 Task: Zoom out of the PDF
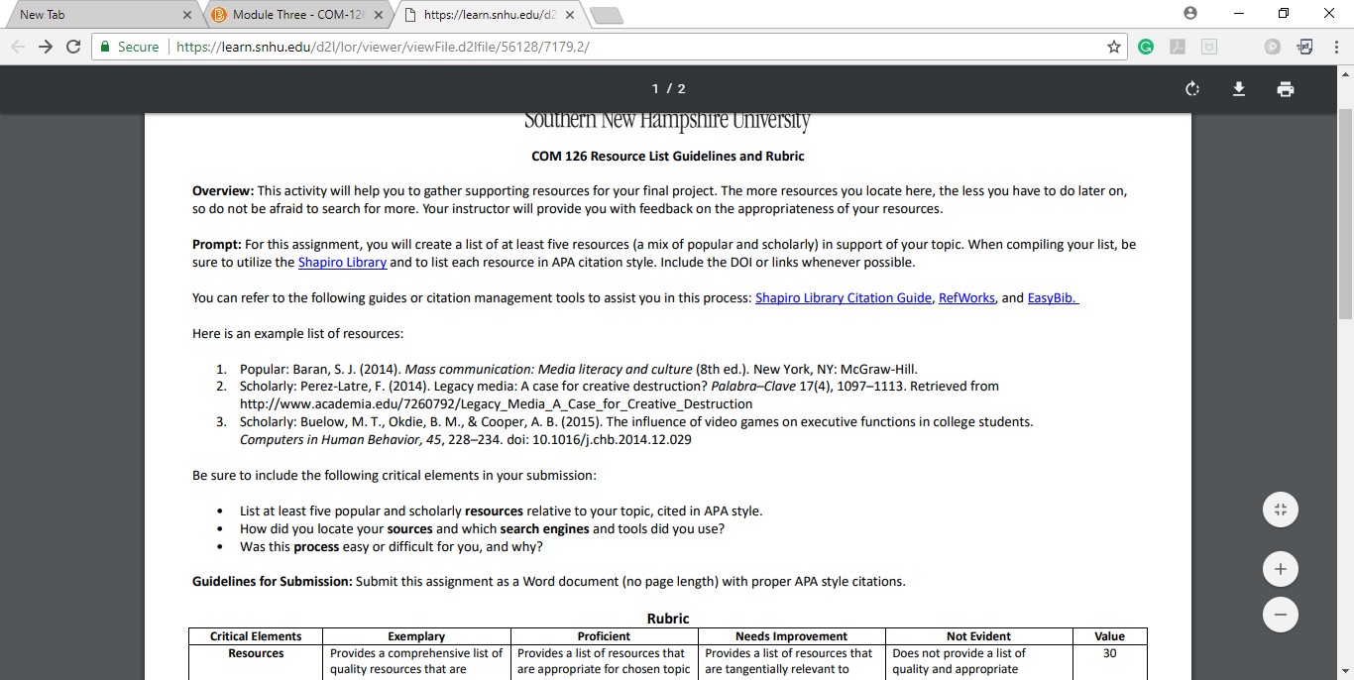(x=1281, y=615)
